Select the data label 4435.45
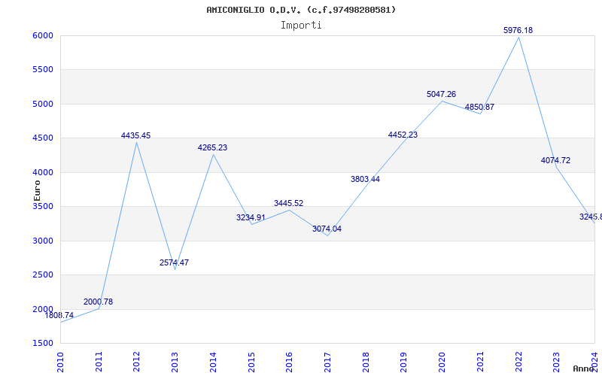Screen dimensions: 602x376 (x=136, y=136)
